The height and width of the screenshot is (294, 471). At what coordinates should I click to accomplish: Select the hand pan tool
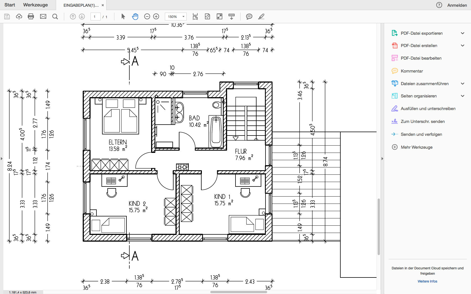(135, 17)
